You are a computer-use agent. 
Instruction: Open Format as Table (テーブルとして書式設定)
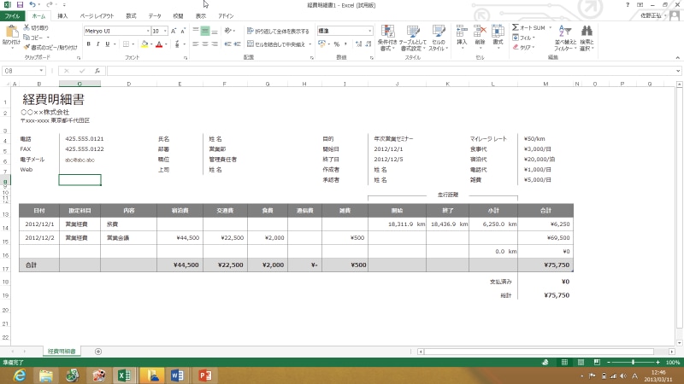[413, 38]
